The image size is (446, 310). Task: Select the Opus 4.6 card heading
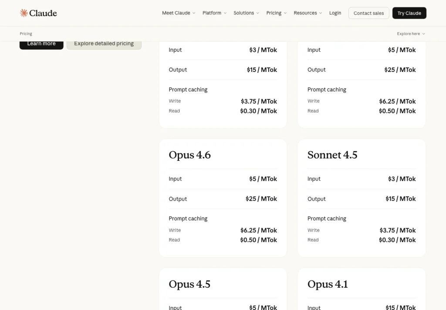pyautogui.click(x=190, y=155)
